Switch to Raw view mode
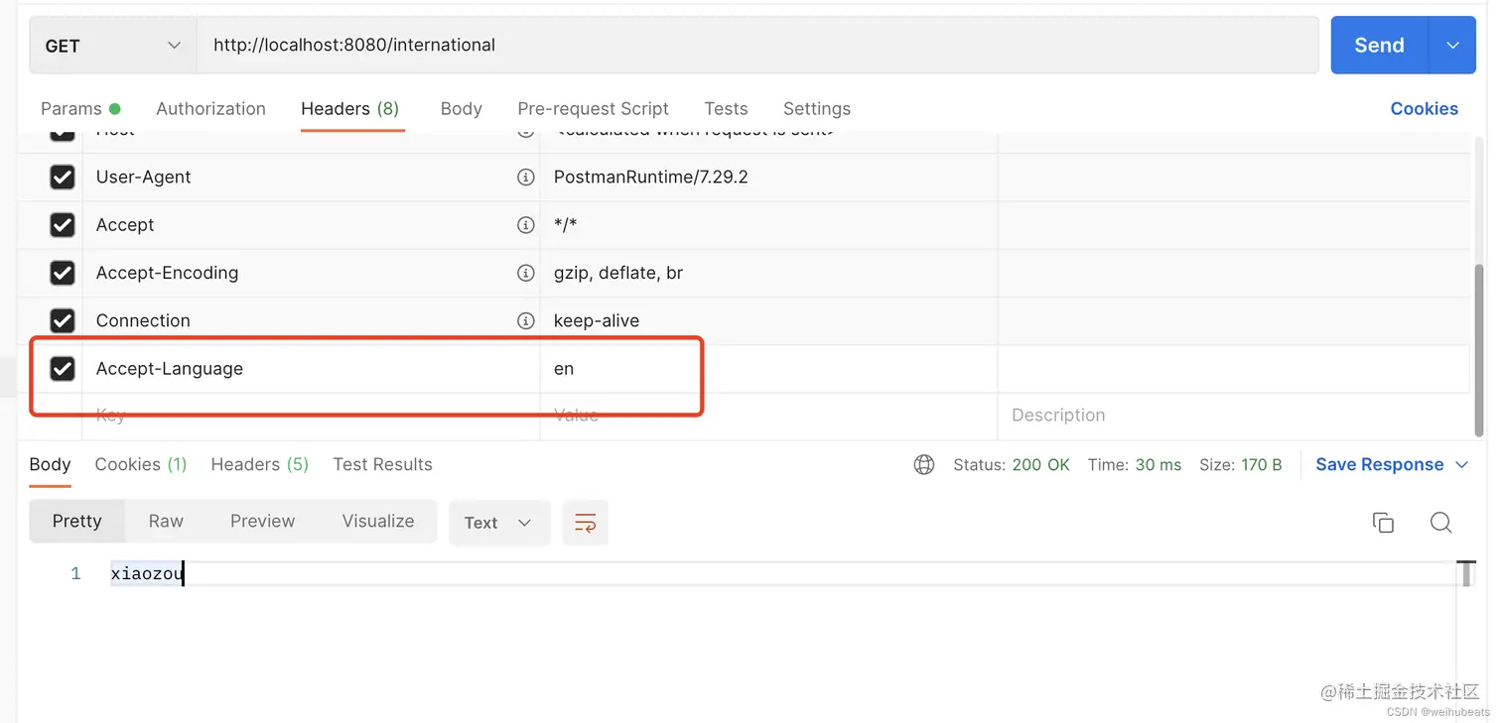Screen dimensions: 1501x723 point(166,522)
